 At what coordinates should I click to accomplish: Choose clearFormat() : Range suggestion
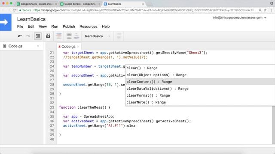(200, 95)
